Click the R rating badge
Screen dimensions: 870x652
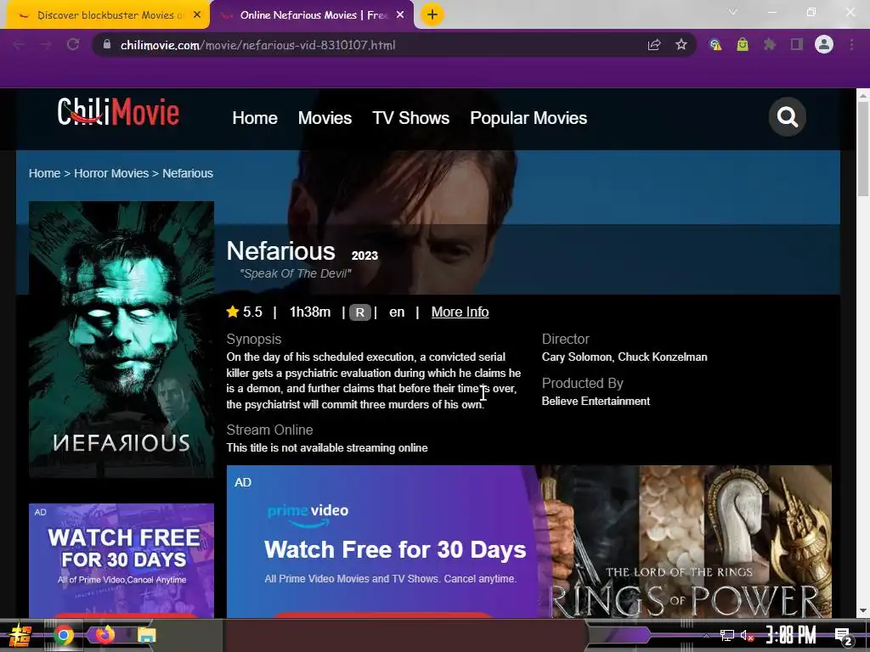coord(359,312)
